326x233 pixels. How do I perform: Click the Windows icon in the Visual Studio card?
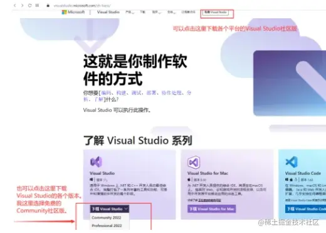[92, 179]
